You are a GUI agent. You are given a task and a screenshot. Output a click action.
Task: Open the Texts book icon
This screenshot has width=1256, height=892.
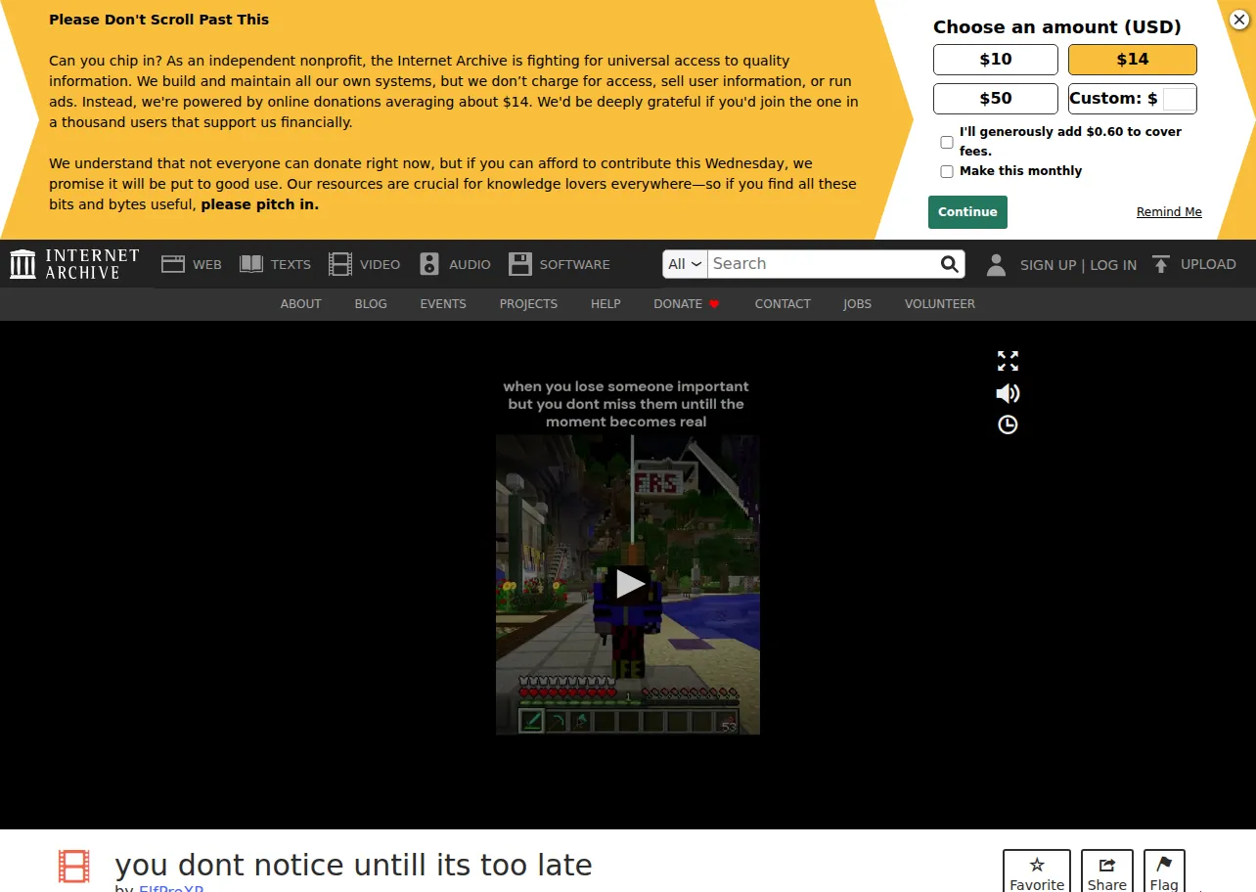tap(251, 264)
